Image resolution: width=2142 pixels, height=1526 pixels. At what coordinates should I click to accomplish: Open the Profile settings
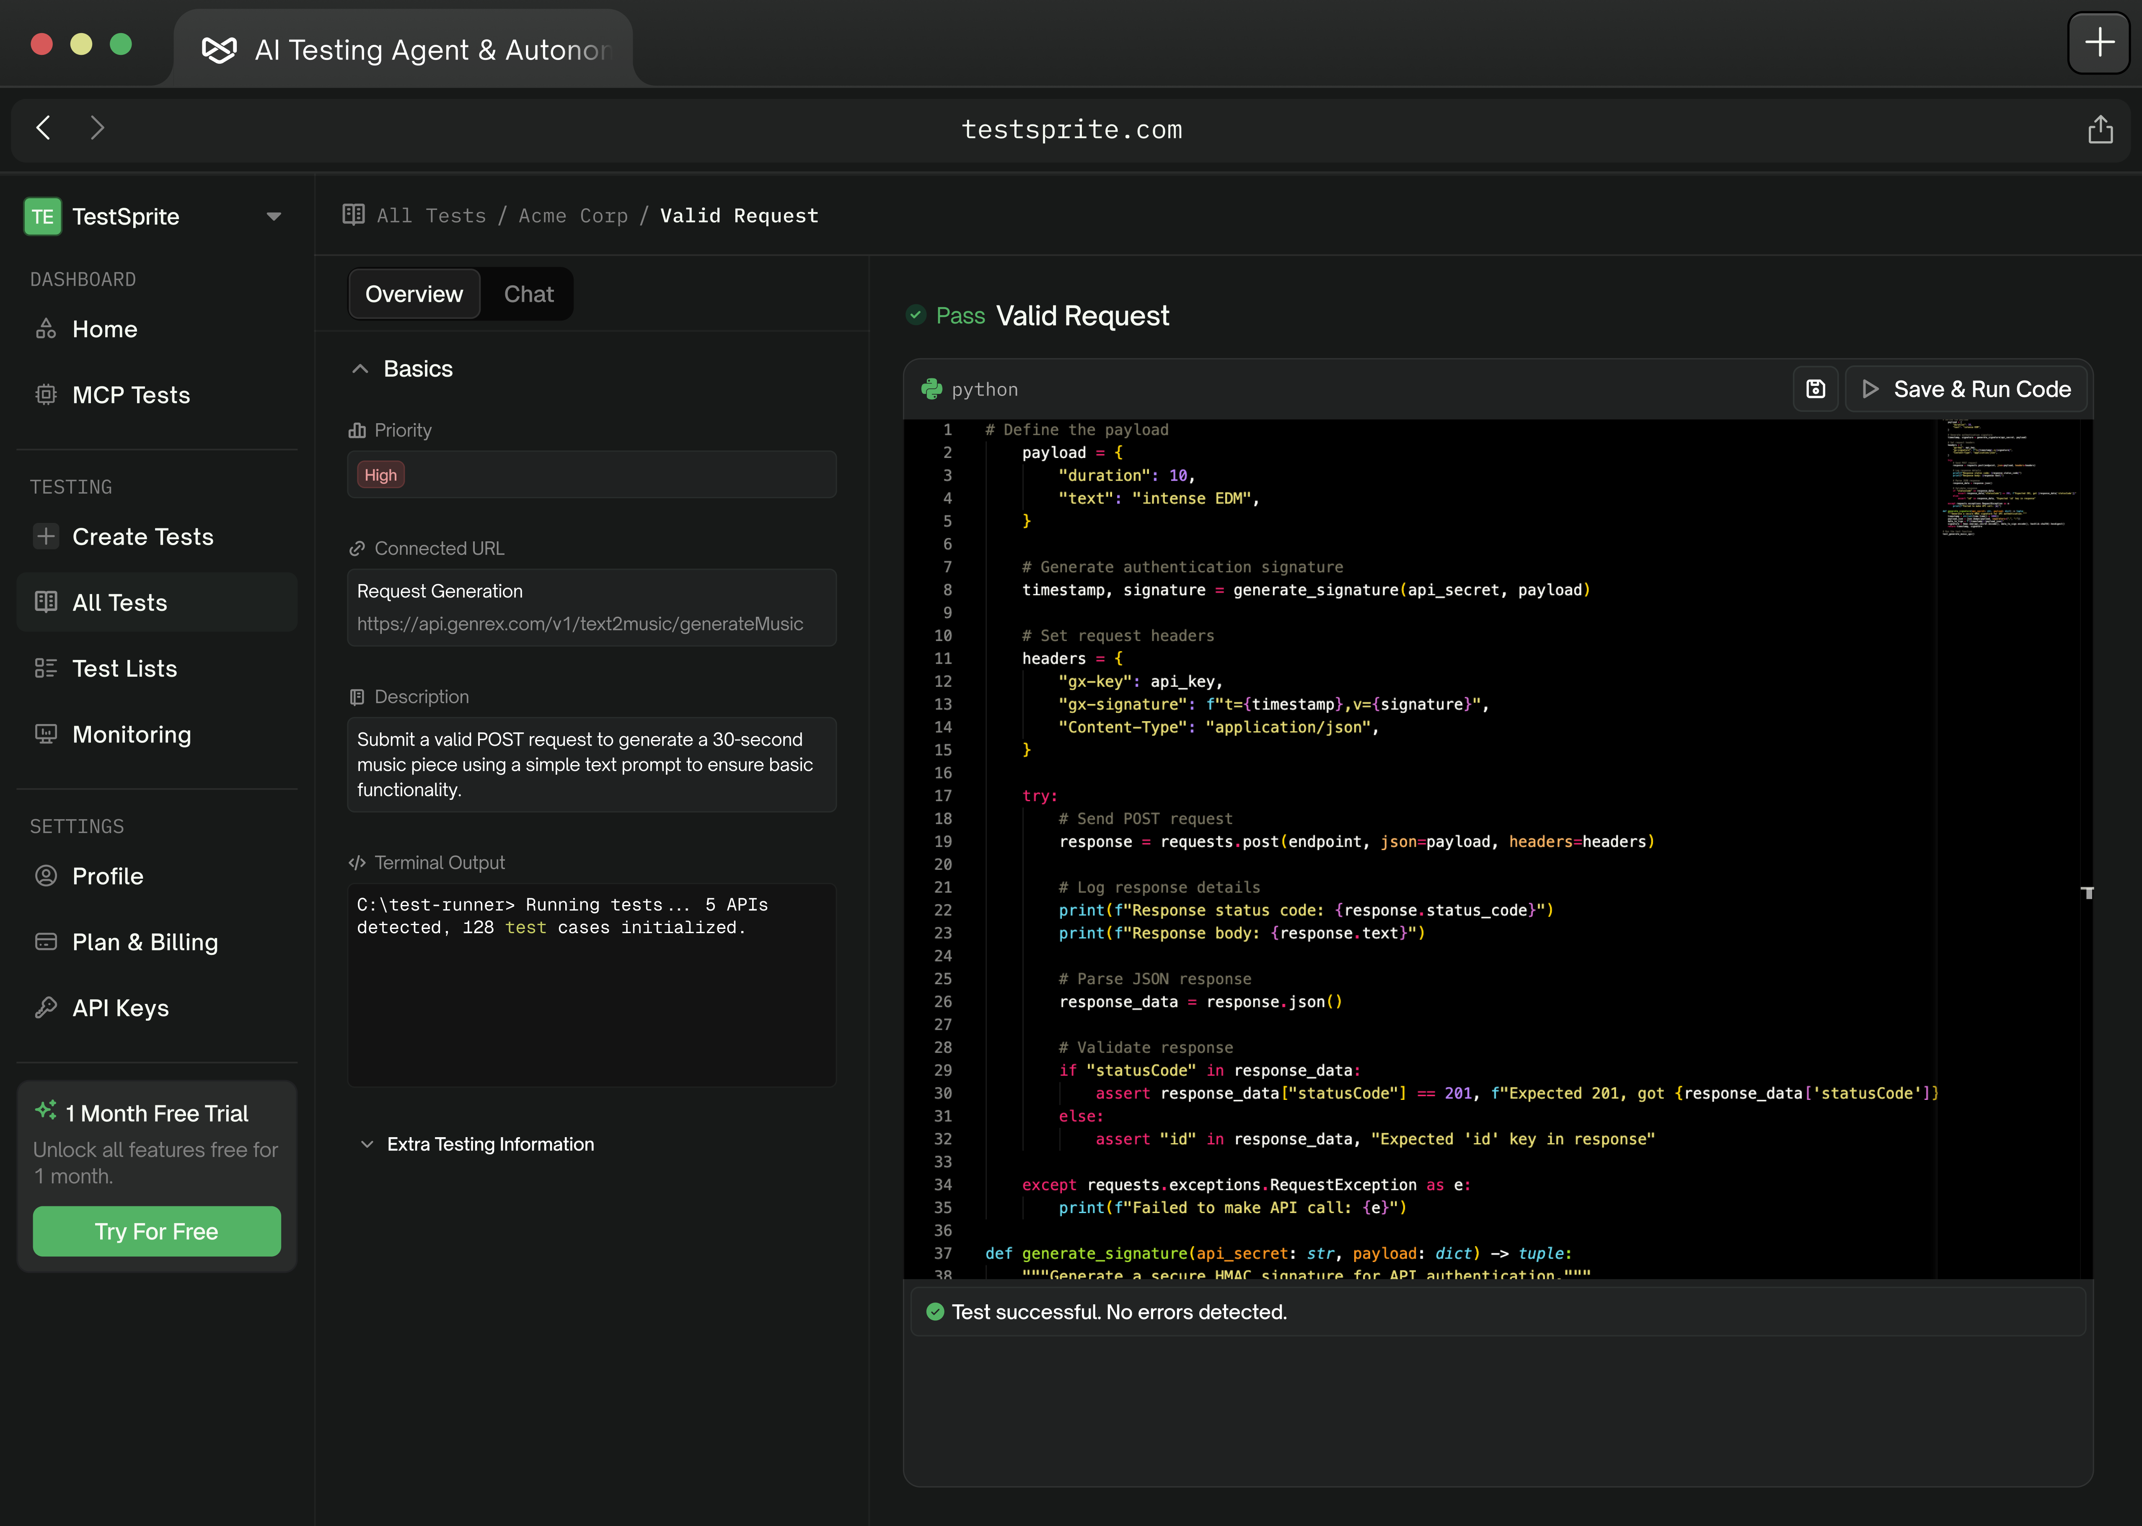[x=157, y=876]
